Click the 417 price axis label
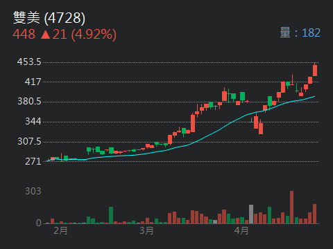 pos(33,82)
